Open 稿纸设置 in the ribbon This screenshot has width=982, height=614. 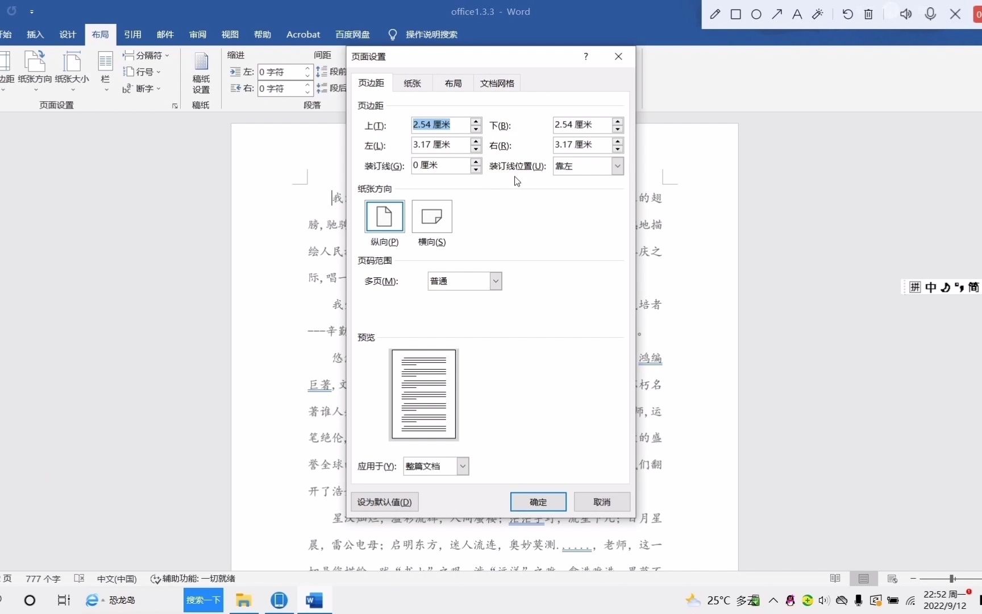[x=201, y=73]
